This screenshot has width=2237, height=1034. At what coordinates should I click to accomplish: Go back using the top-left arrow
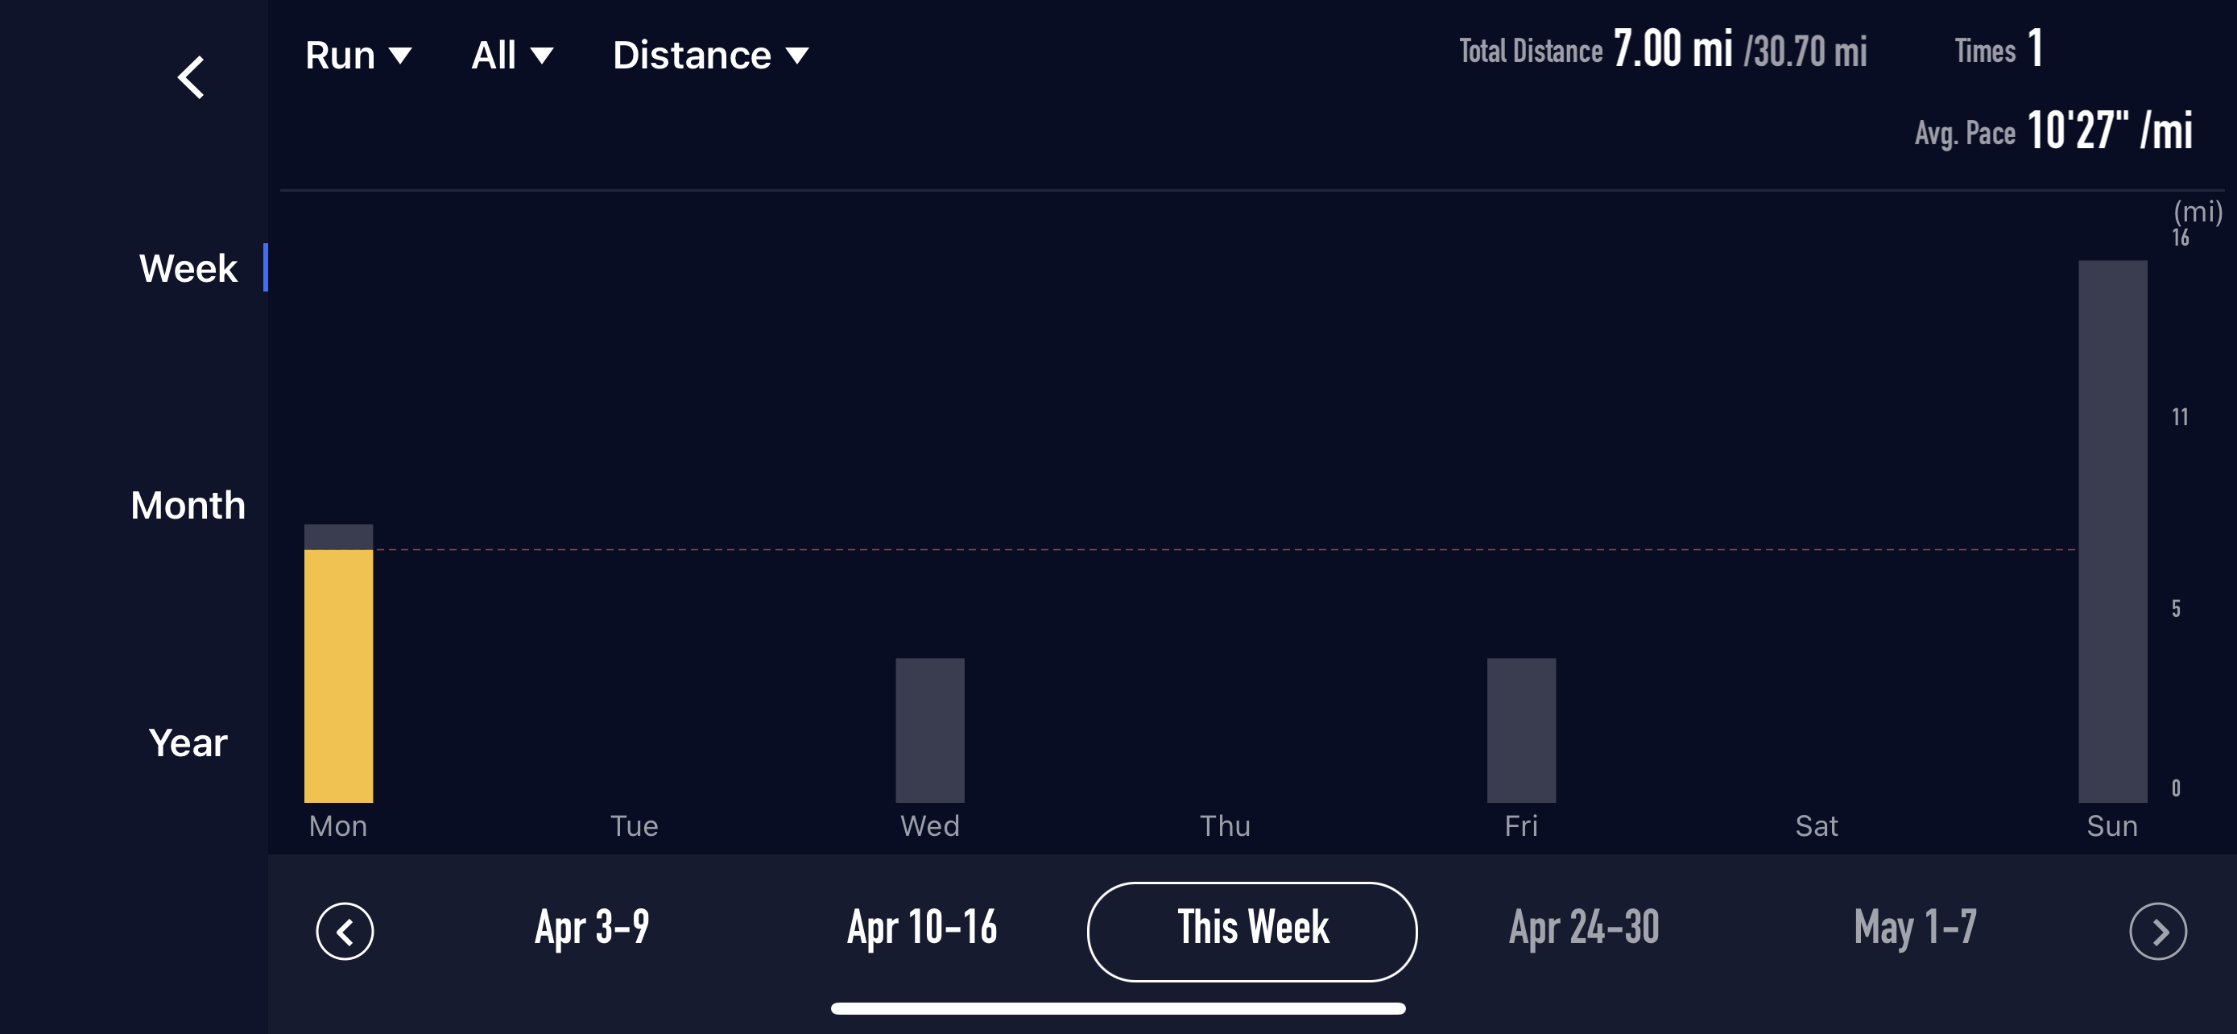click(x=191, y=77)
